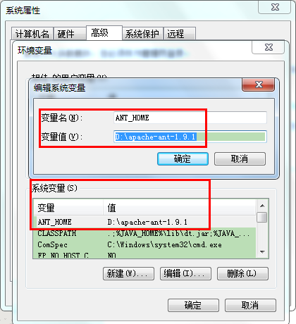The width and height of the screenshot is (296, 324).
Task: Select the ComSpec variable row
Action: 144,244
